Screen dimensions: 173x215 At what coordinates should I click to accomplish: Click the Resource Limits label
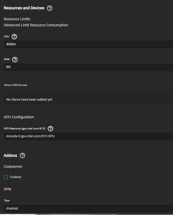pyautogui.click(x=17, y=19)
